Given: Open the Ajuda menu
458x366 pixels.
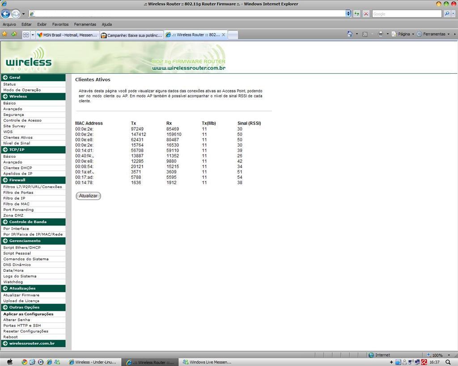Looking at the screenshot, I should (106, 25).
